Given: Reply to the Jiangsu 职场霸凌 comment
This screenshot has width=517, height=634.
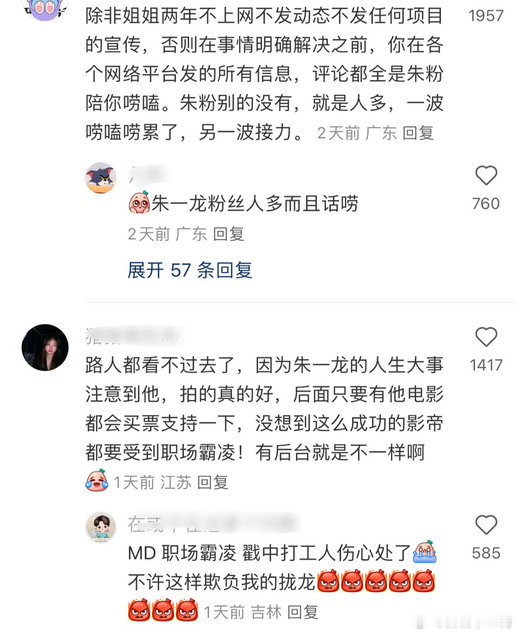Looking at the screenshot, I should coord(213,482).
